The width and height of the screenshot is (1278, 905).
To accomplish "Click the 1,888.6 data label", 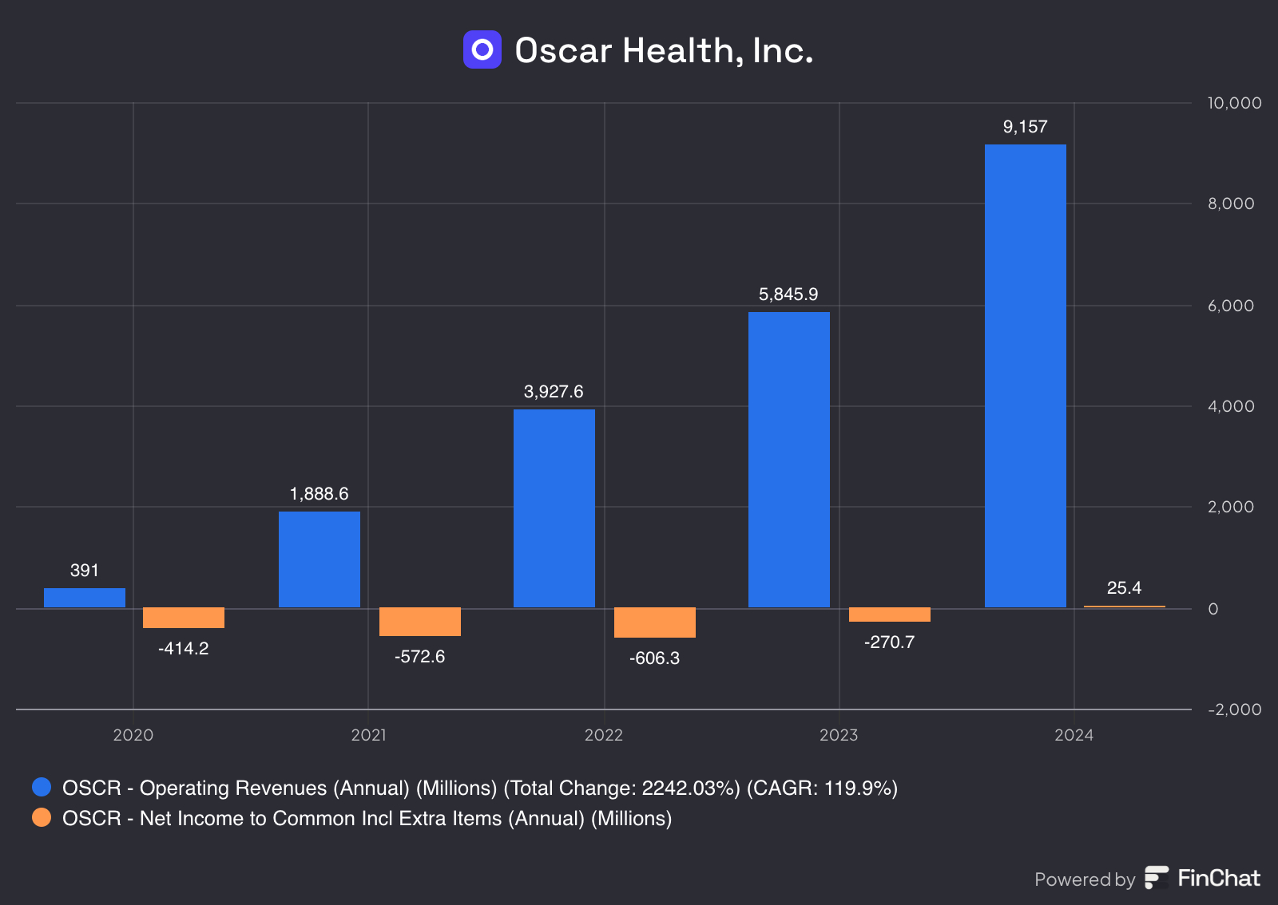I will pyautogui.click(x=319, y=494).
